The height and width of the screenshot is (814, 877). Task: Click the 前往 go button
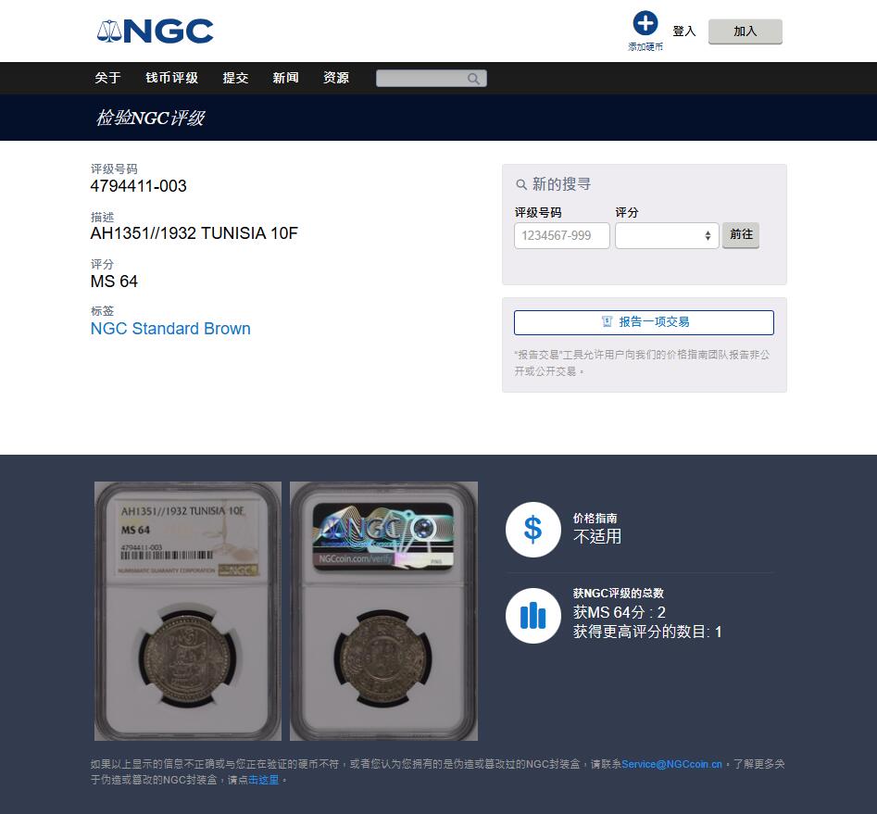click(x=741, y=235)
